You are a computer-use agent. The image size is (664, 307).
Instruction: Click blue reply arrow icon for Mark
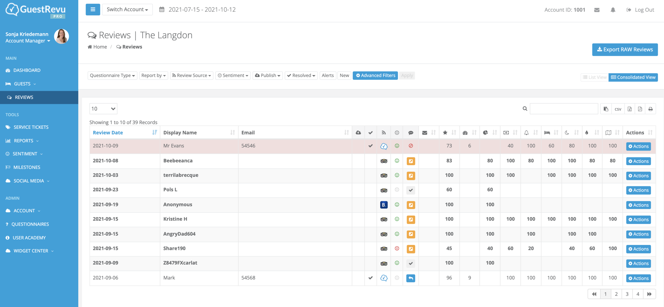[x=411, y=278]
